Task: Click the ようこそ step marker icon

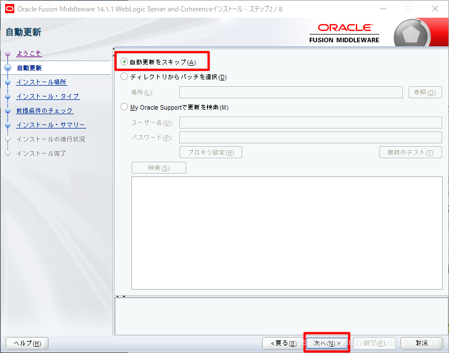Action: 8,54
